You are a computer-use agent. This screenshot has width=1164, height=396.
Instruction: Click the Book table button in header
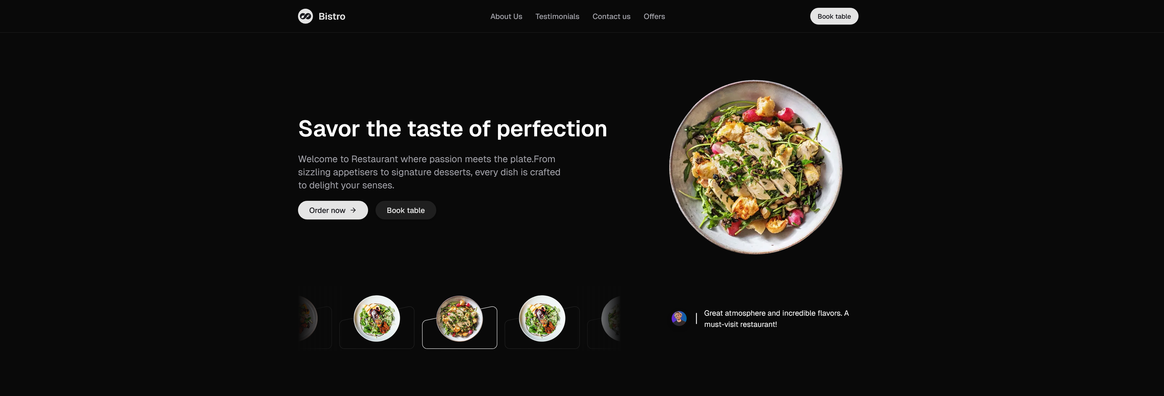click(834, 16)
